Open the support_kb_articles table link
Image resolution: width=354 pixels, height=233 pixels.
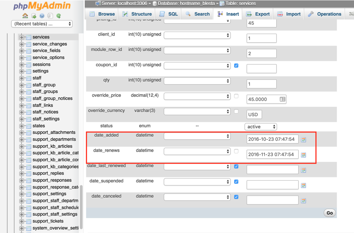52,146
